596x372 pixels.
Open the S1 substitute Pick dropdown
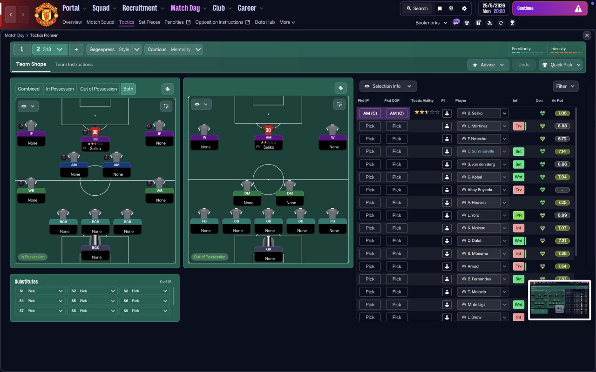[x=40, y=291]
